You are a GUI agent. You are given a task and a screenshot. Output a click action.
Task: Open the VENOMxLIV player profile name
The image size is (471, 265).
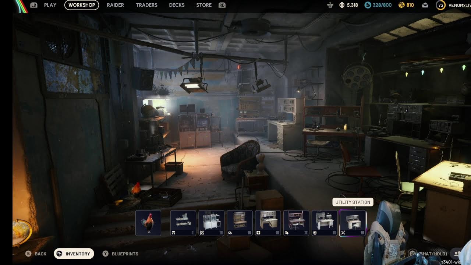tap(459, 5)
